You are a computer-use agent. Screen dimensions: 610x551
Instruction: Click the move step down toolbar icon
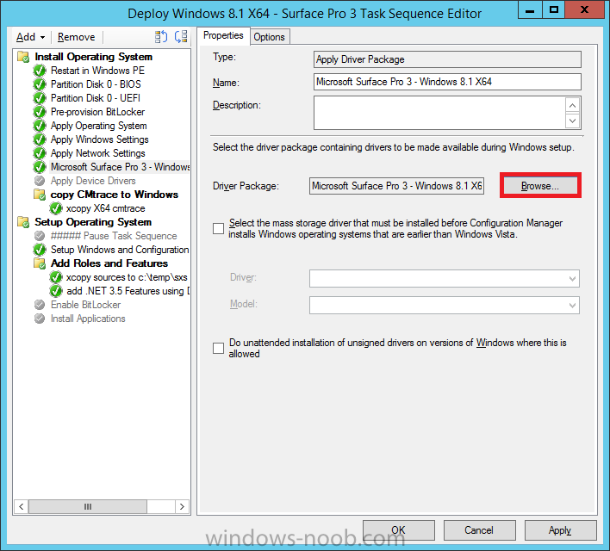pyautogui.click(x=181, y=37)
